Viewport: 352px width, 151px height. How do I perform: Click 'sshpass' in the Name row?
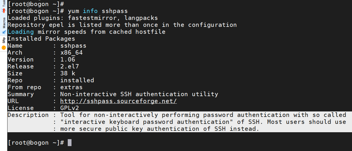click(73, 46)
